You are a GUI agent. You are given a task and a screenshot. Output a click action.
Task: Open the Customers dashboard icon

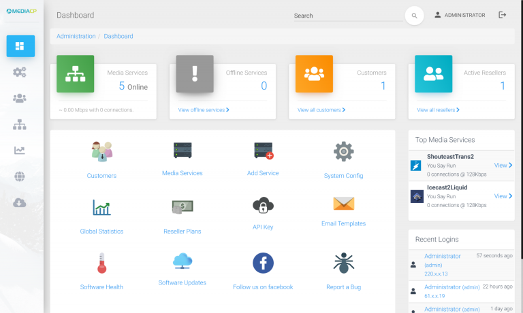coord(101,151)
